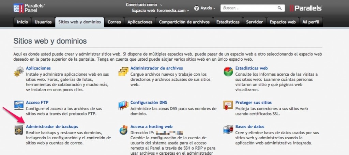Click the Configuración DNS flags icon
This screenshot has width=349, height=155.
[123, 105]
